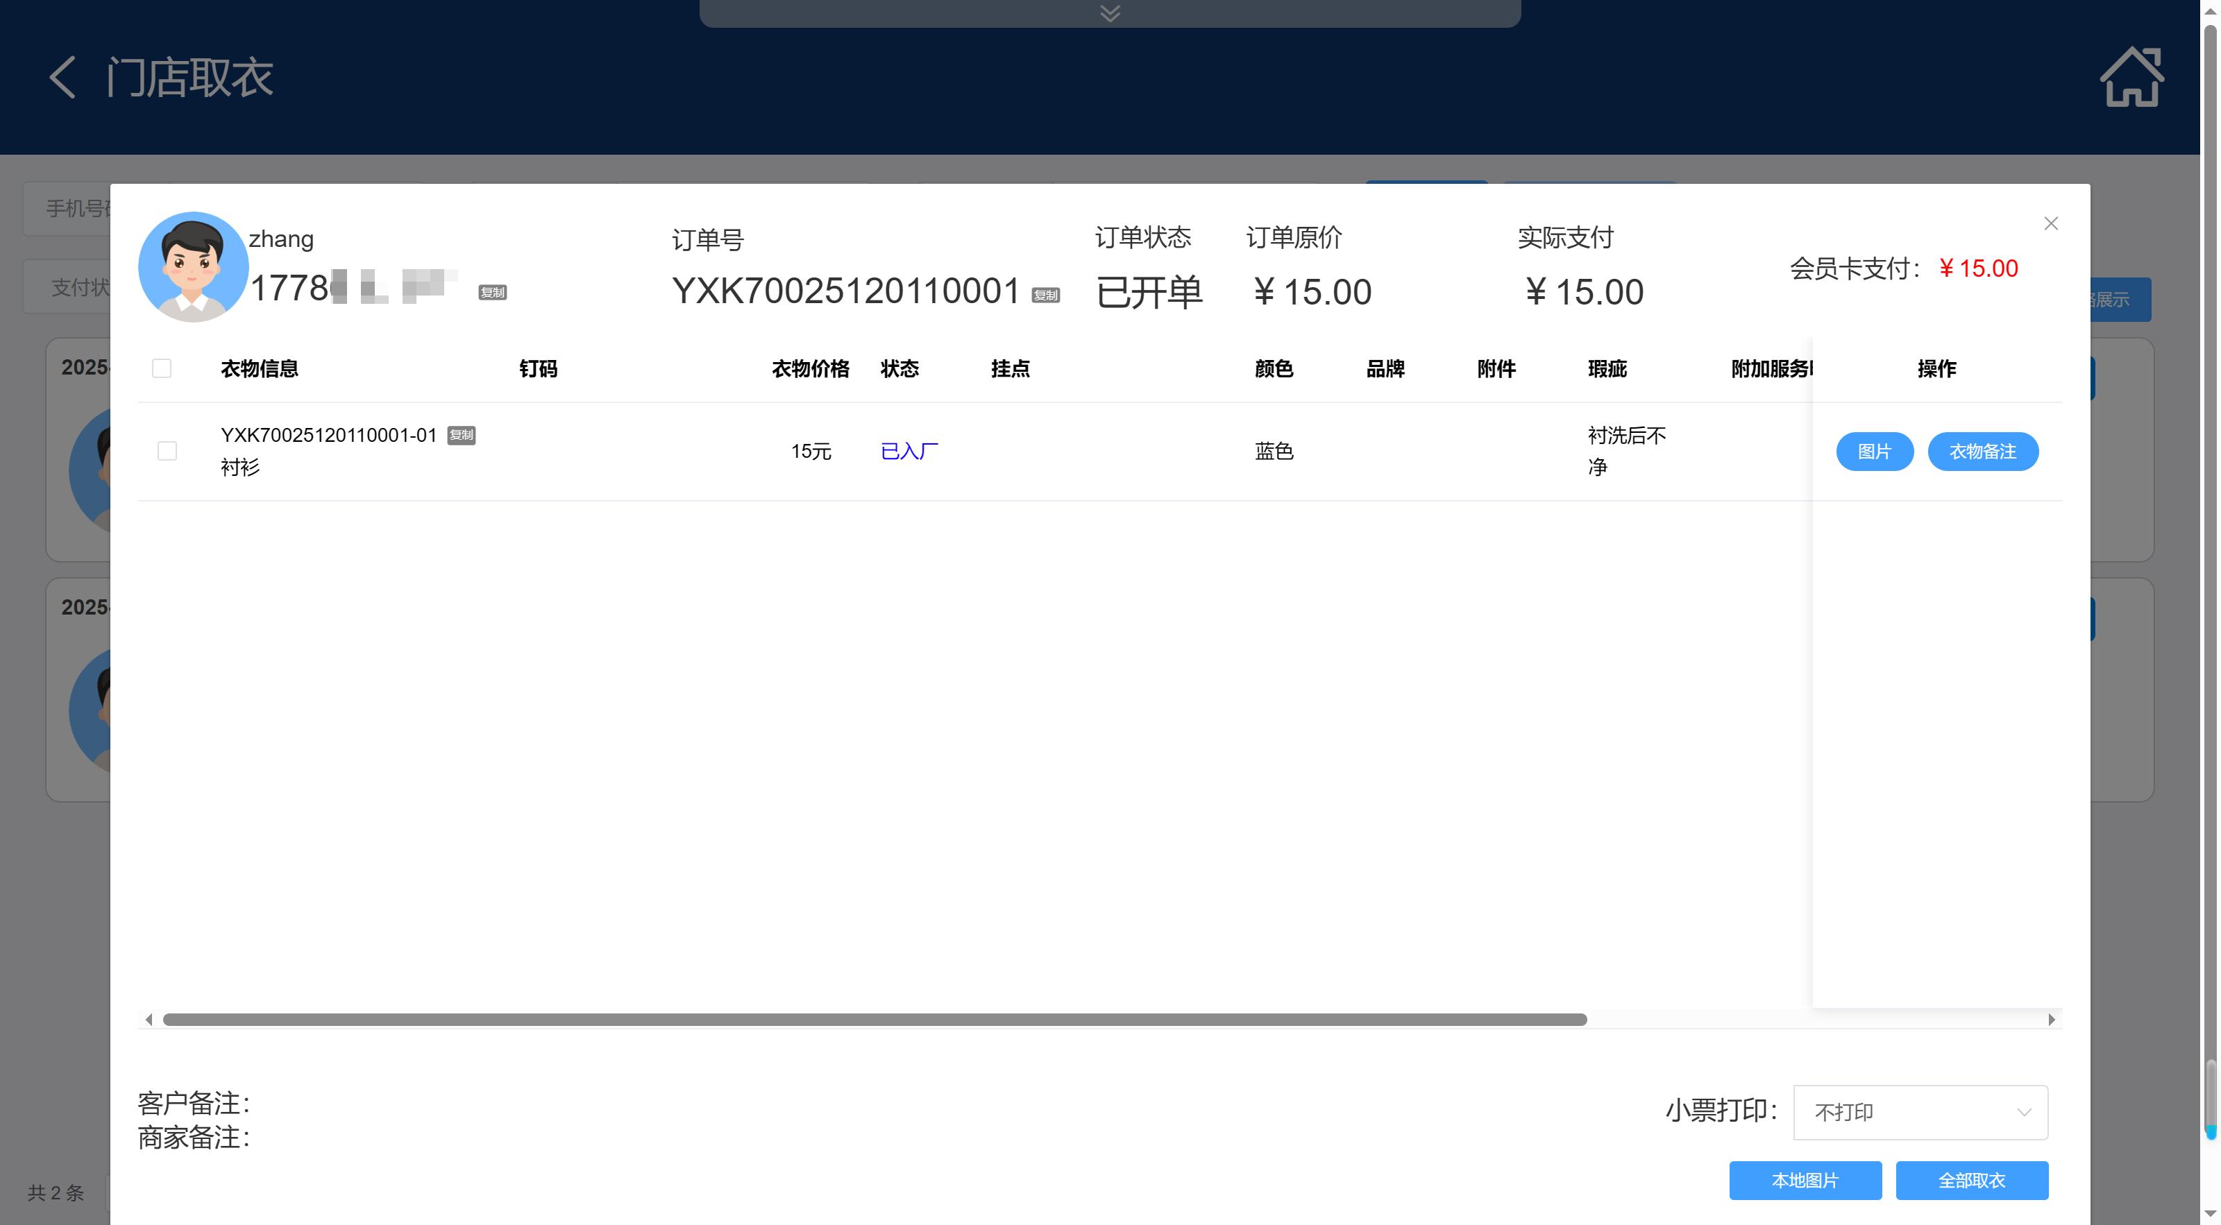Copy garment code YXK70025120110001-01

tap(462, 435)
